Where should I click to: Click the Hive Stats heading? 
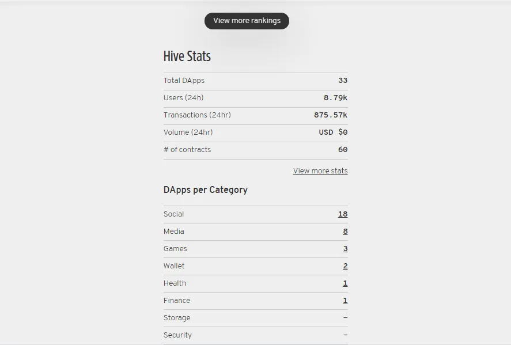[x=187, y=56]
